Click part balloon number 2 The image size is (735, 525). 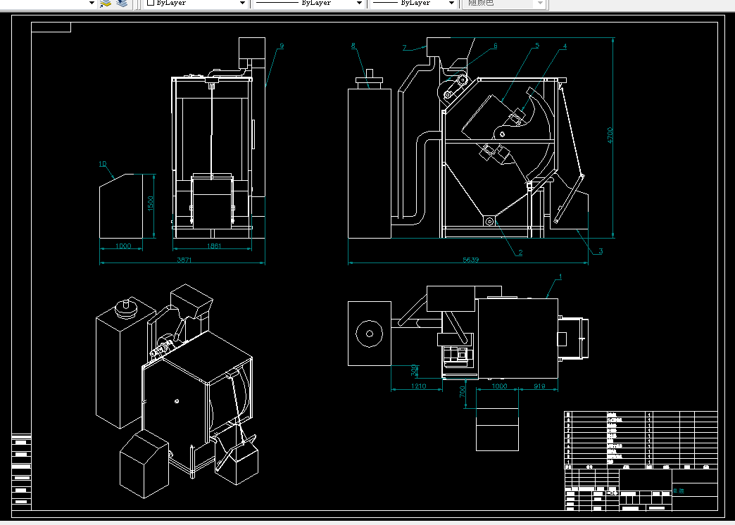tap(520, 252)
